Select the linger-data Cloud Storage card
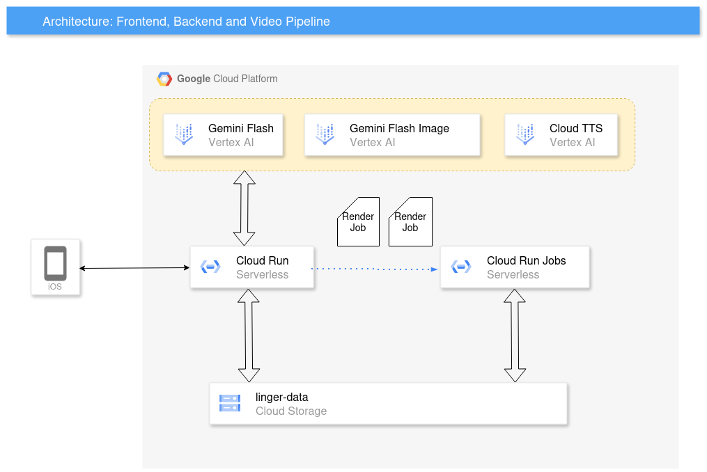The height and width of the screenshot is (472, 707). pos(388,404)
